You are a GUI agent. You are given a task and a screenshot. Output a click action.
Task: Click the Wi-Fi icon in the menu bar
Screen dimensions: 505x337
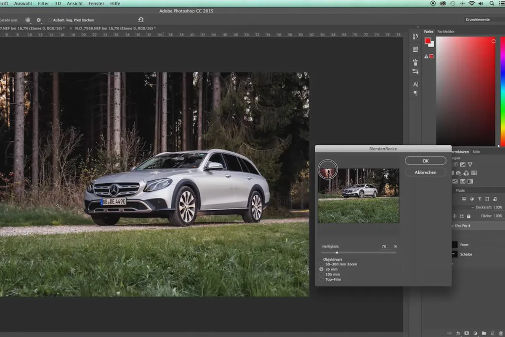click(471, 3)
